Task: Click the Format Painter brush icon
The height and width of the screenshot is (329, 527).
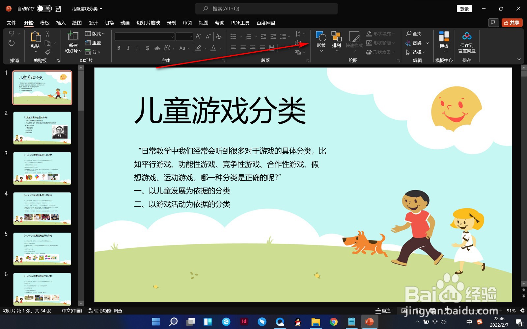Action: tap(47, 52)
